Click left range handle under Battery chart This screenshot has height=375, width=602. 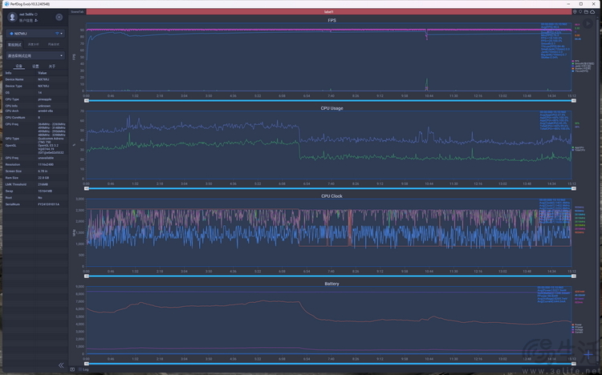tap(87, 364)
